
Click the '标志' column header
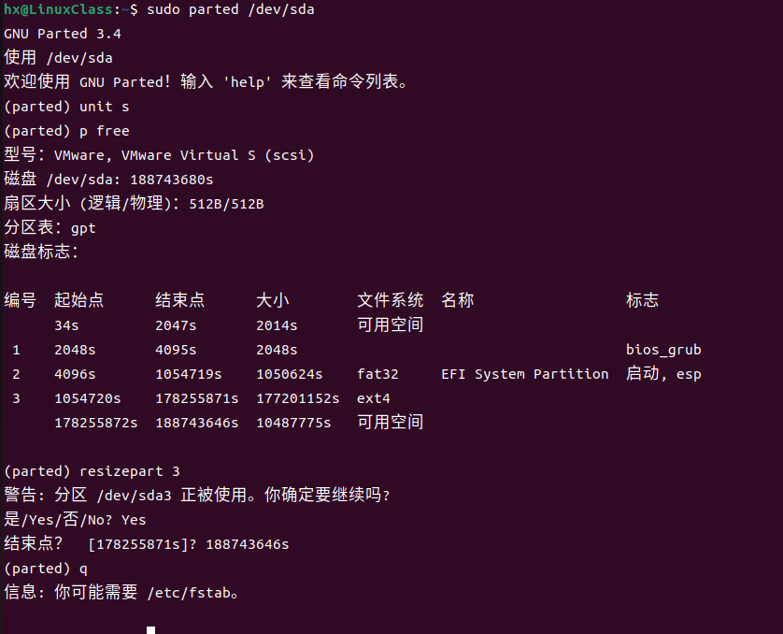tap(642, 300)
